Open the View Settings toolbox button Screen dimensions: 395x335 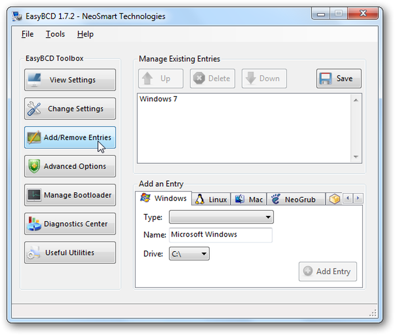(70, 80)
